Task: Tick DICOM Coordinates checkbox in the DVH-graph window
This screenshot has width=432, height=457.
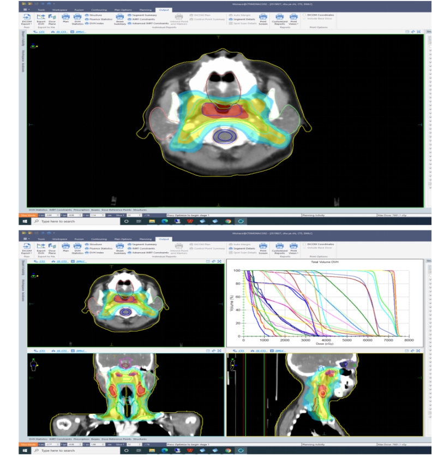Action: coord(304,244)
